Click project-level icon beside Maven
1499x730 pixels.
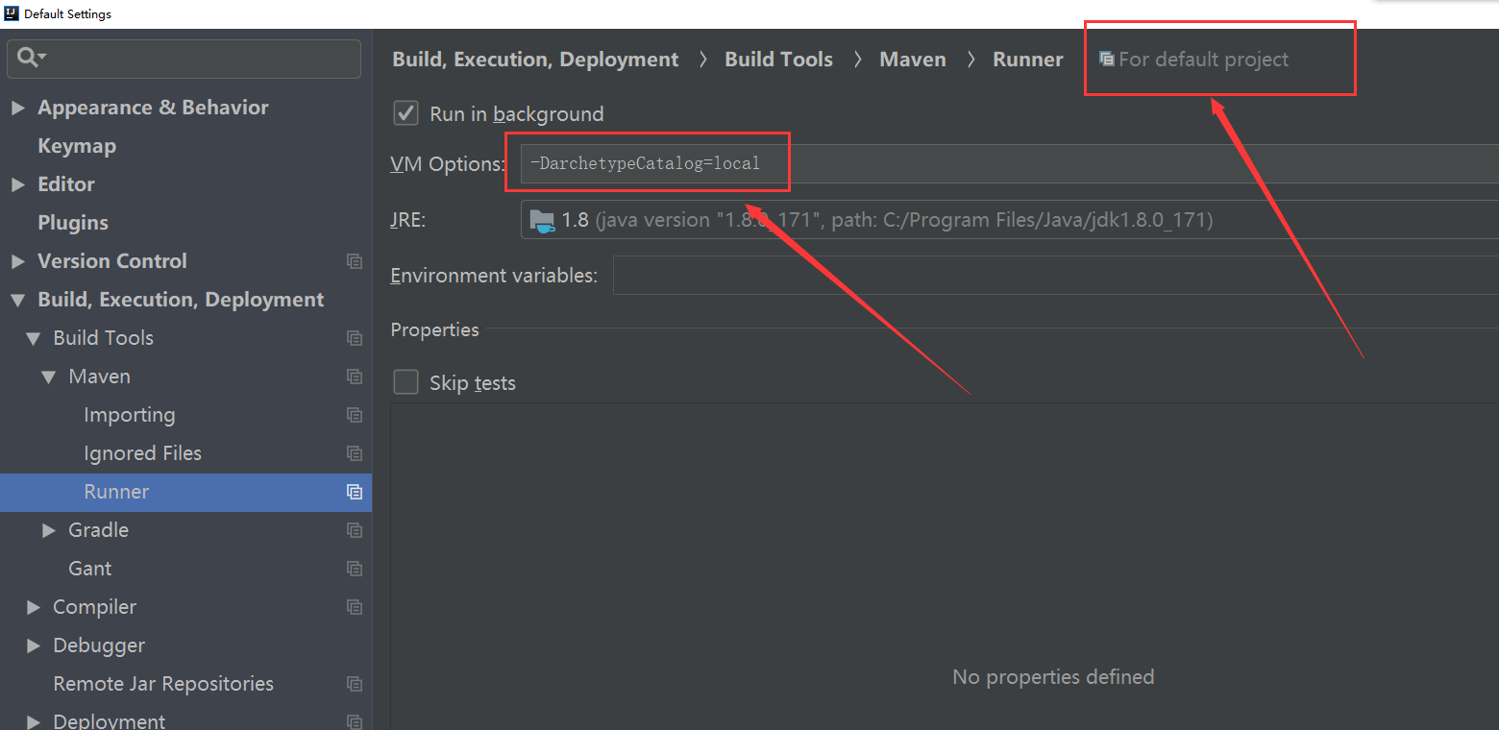click(x=355, y=377)
